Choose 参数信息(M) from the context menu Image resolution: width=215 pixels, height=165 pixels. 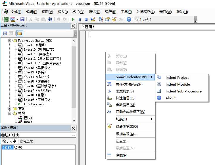(130, 105)
